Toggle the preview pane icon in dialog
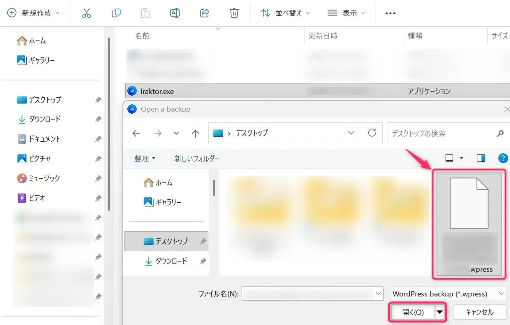 (x=481, y=158)
